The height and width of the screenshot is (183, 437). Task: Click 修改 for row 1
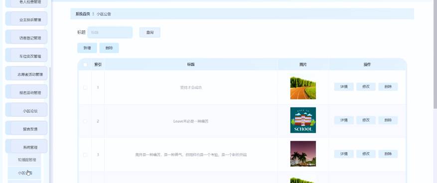pos(366,87)
